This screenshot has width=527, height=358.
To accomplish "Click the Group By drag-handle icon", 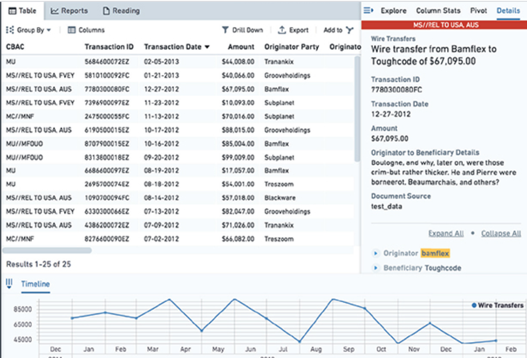I will pos(10,30).
